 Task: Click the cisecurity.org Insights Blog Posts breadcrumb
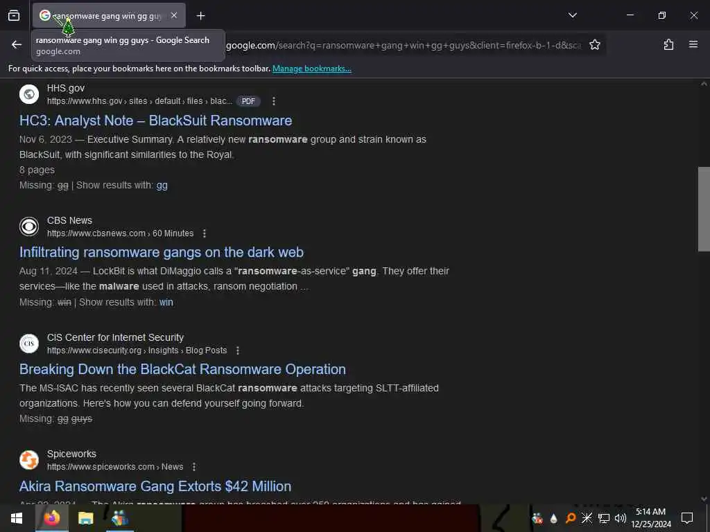pyautogui.click(x=137, y=351)
